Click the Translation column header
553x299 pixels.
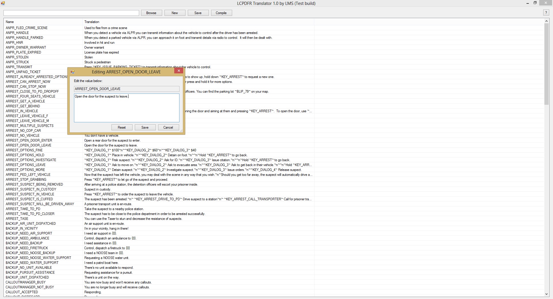(x=92, y=22)
